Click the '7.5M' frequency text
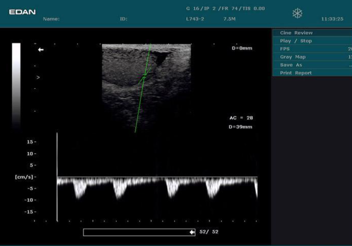This screenshot has width=352, height=246. 229,19
